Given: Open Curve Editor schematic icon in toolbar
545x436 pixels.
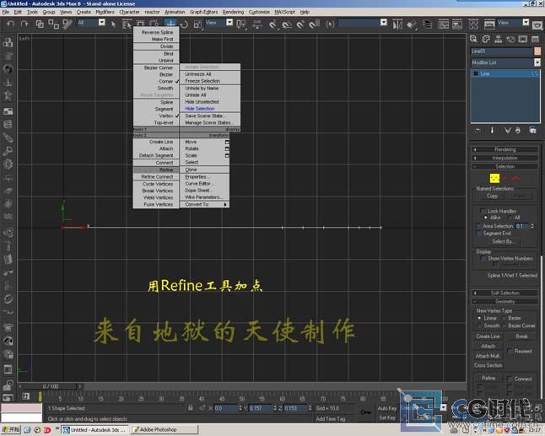Looking at the screenshot, I should (x=444, y=24).
